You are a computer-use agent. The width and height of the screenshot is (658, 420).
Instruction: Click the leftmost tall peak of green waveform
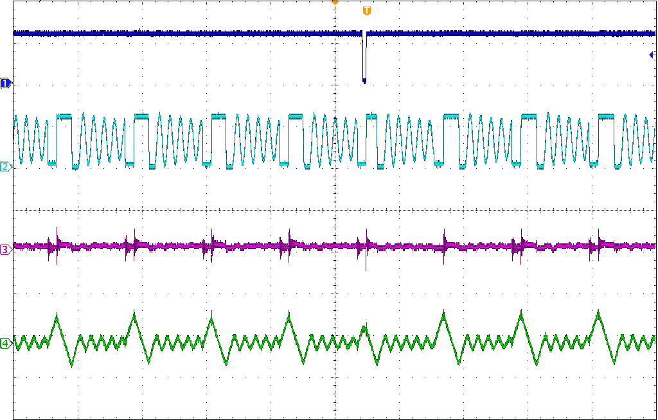tap(57, 315)
